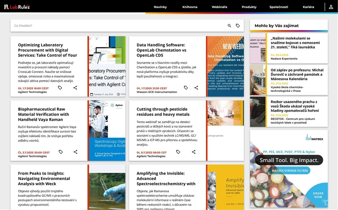Viewport: 338px width, 210px height.
Task: Click tag icon on Data Handling Software card
Action: [x=186, y=88]
